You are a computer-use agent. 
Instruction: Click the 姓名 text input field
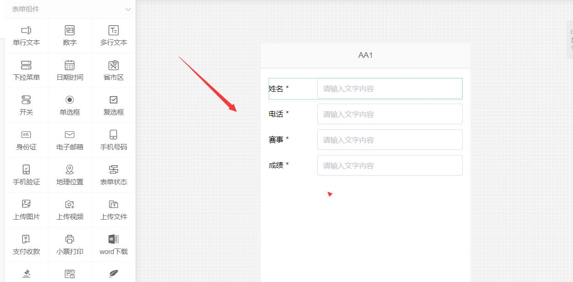coord(390,88)
